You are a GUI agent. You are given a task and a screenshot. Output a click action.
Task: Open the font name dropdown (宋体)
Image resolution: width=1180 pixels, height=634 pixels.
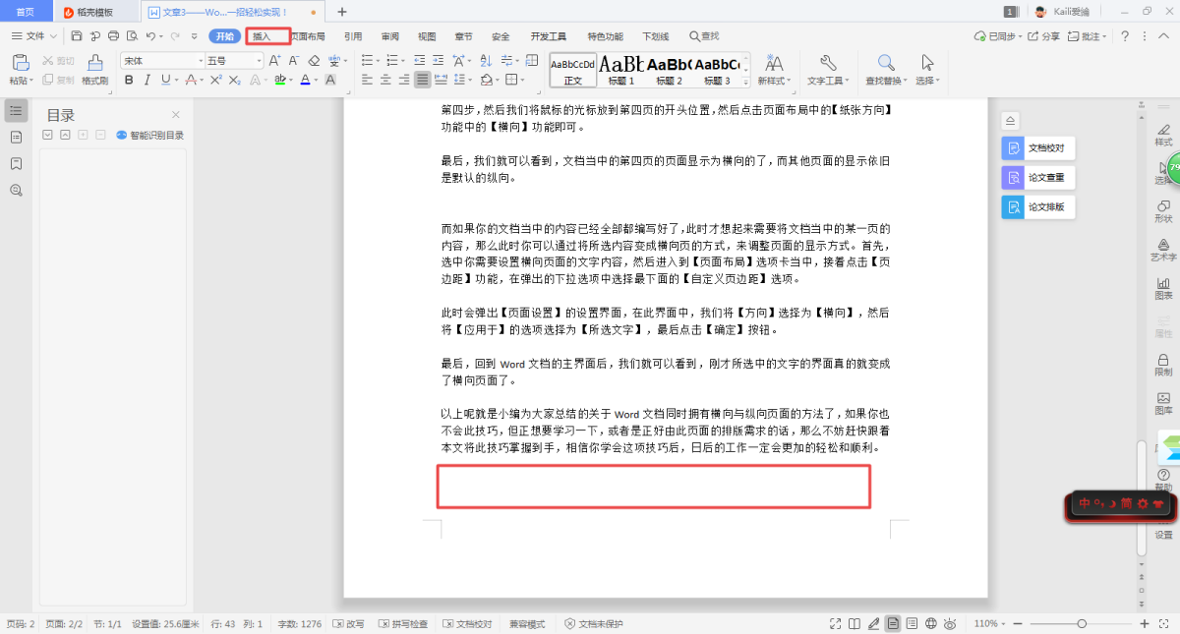point(162,60)
